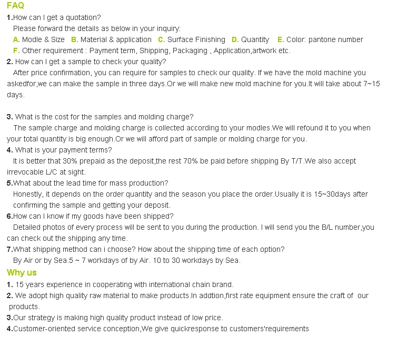Click the 'D.' Quantity item
Screen dimensions: 398x337
(251, 39)
